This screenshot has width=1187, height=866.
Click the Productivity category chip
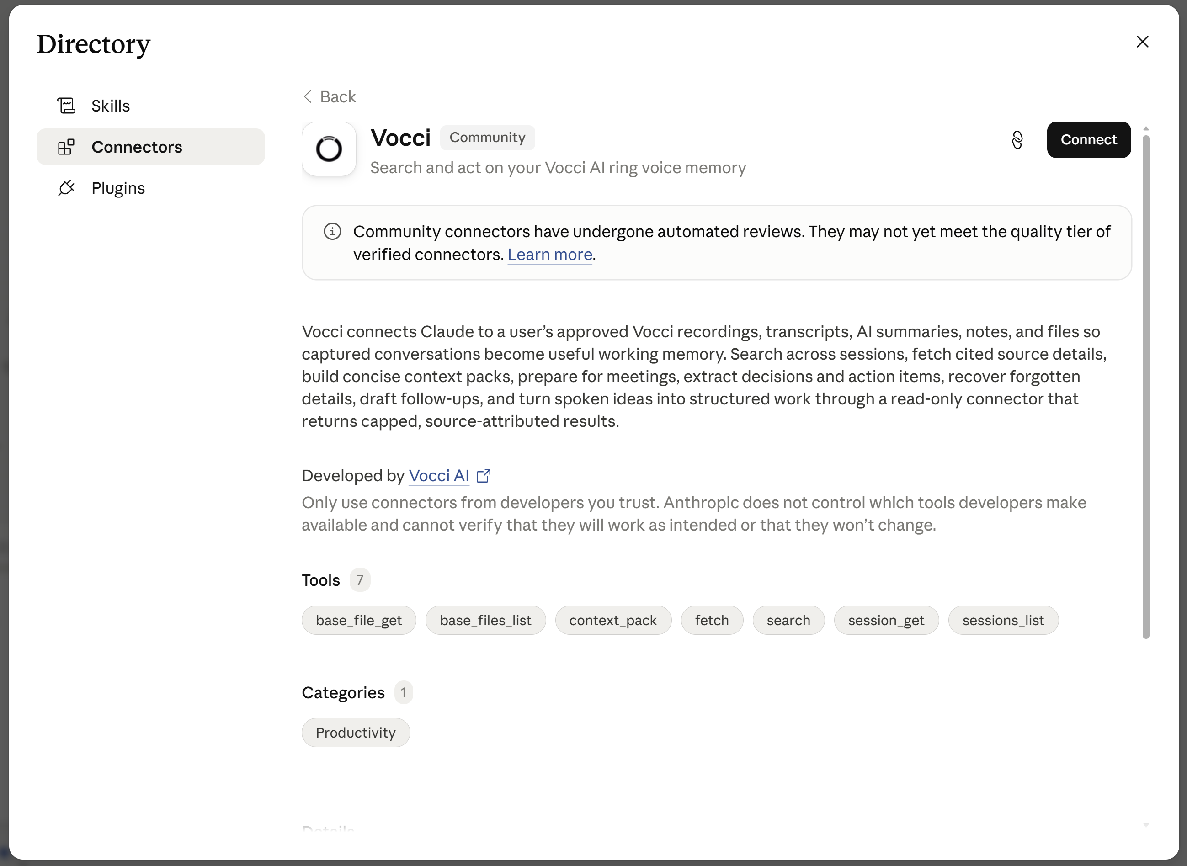[x=356, y=732]
